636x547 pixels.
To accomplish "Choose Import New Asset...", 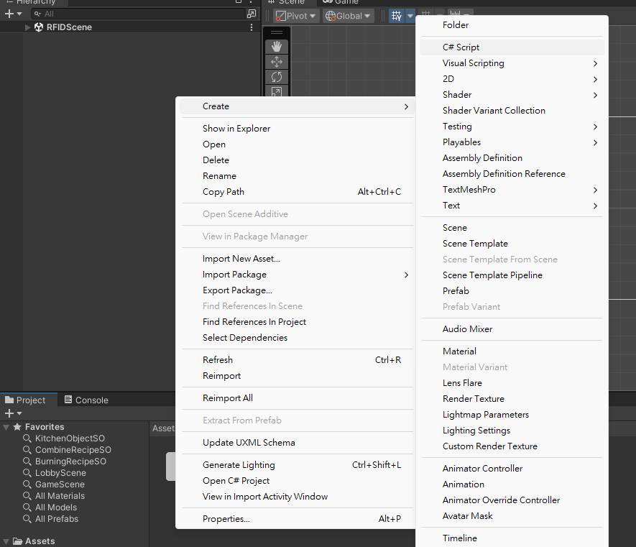I will pyautogui.click(x=298, y=259).
